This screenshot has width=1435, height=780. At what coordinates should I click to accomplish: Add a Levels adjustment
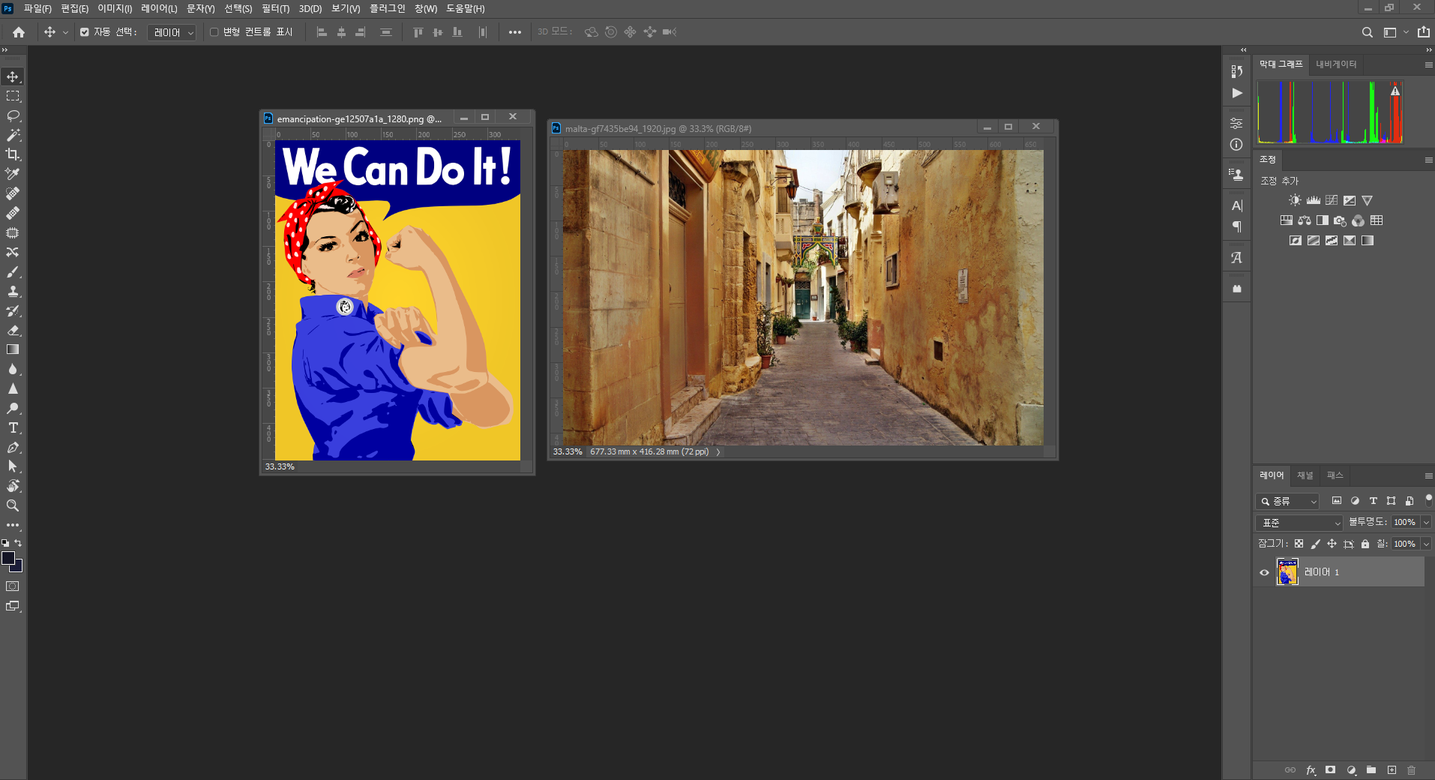(x=1313, y=200)
